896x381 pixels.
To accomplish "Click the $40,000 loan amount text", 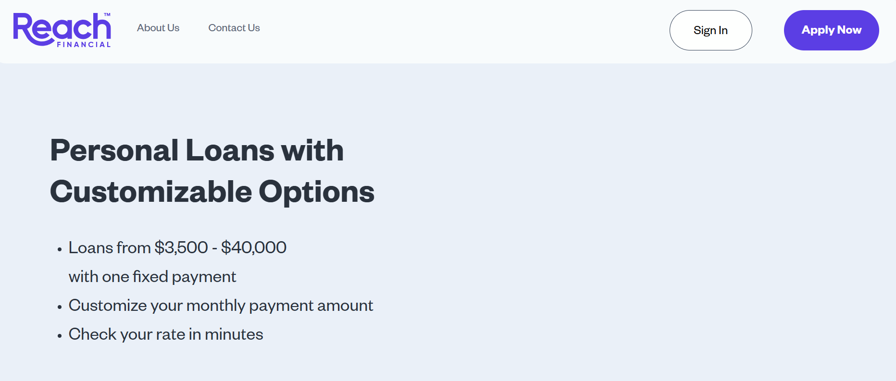I will click(254, 247).
